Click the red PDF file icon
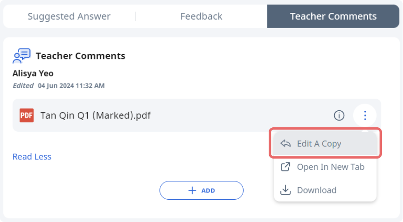Viewport: 403px width, 222px height. pyautogui.click(x=26, y=115)
